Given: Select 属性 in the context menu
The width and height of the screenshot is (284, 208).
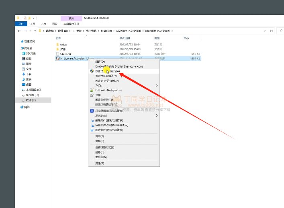Looking at the screenshot, I should click(x=100, y=163).
